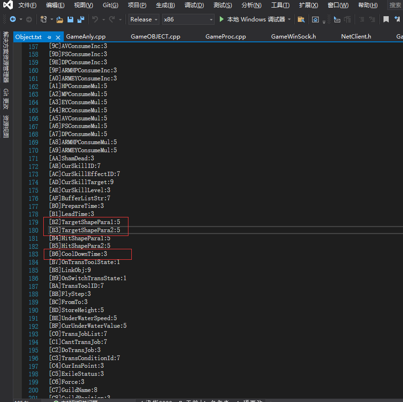Open the 分析(N) menu

pos(251,5)
